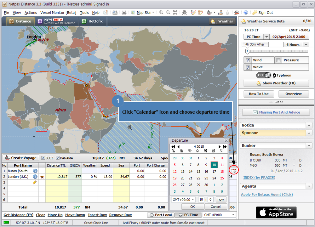This screenshot has height=227, width=315.
Task: Open the dropdown arrow beside ship icon
Action: [x=215, y=13]
